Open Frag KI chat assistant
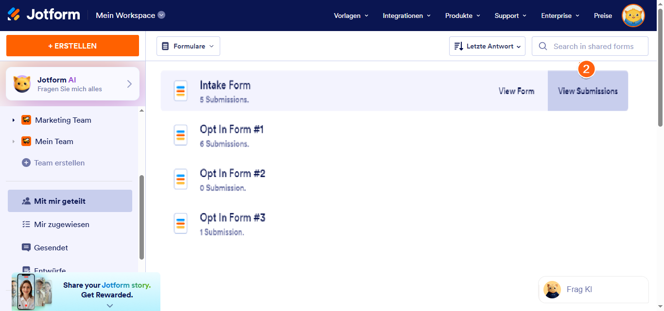Screen dimensions: 664x311 pos(593,290)
